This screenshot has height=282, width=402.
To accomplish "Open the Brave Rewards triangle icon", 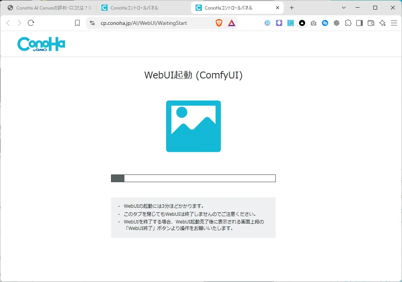I will (232, 23).
